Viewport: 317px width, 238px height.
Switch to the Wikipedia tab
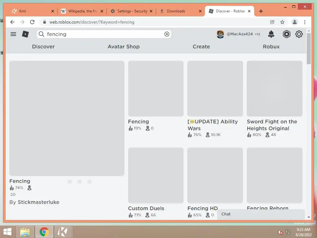click(82, 11)
